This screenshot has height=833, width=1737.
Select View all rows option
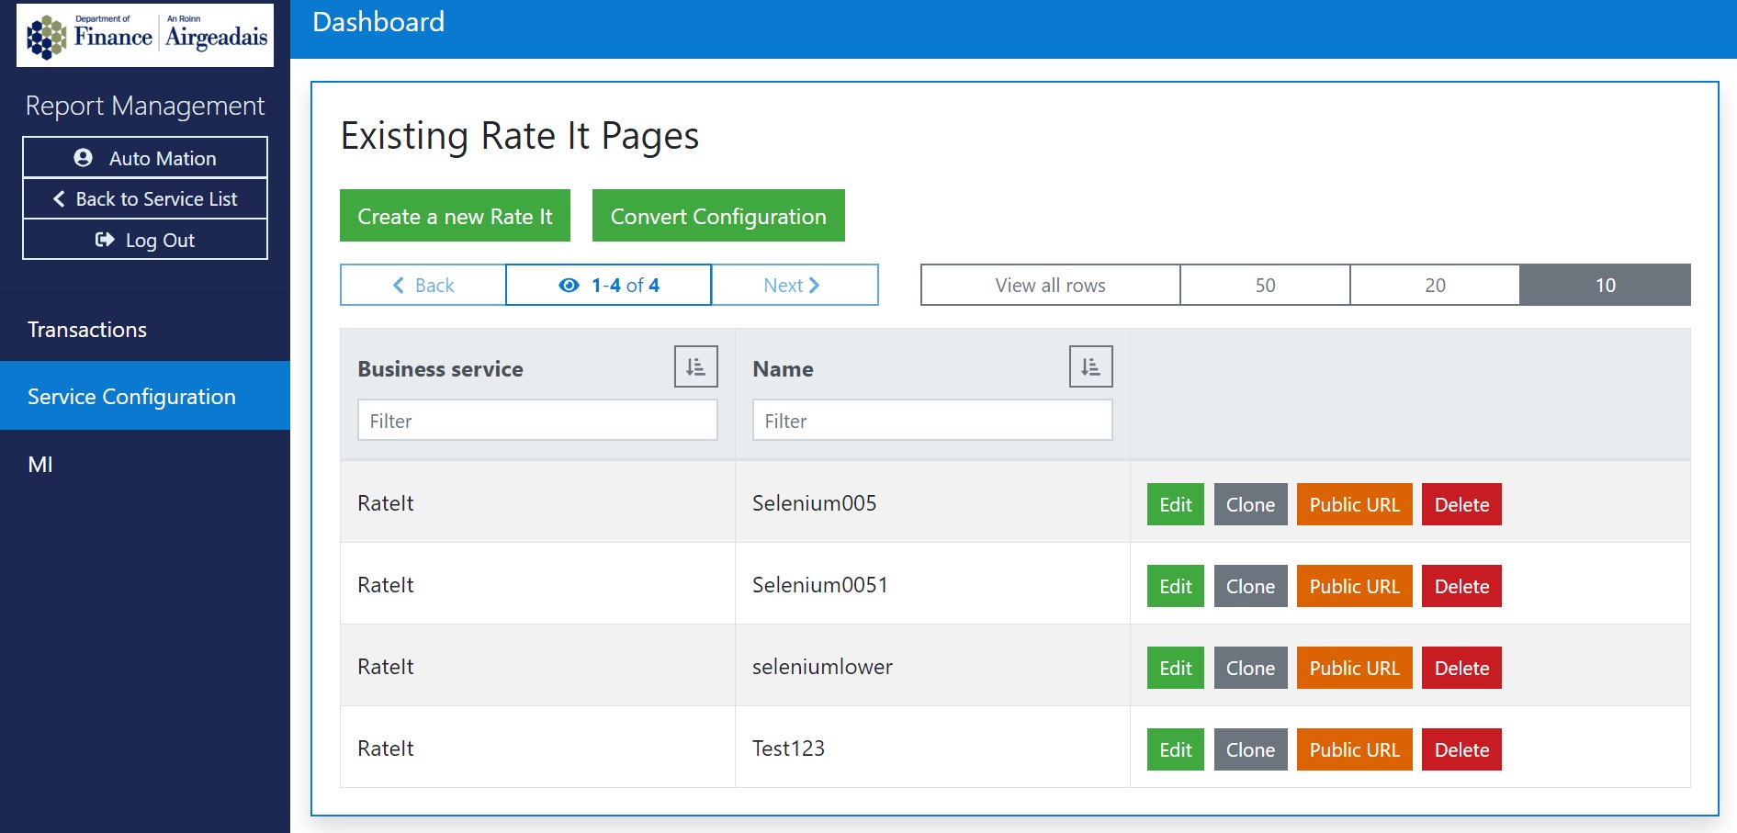pos(1051,285)
